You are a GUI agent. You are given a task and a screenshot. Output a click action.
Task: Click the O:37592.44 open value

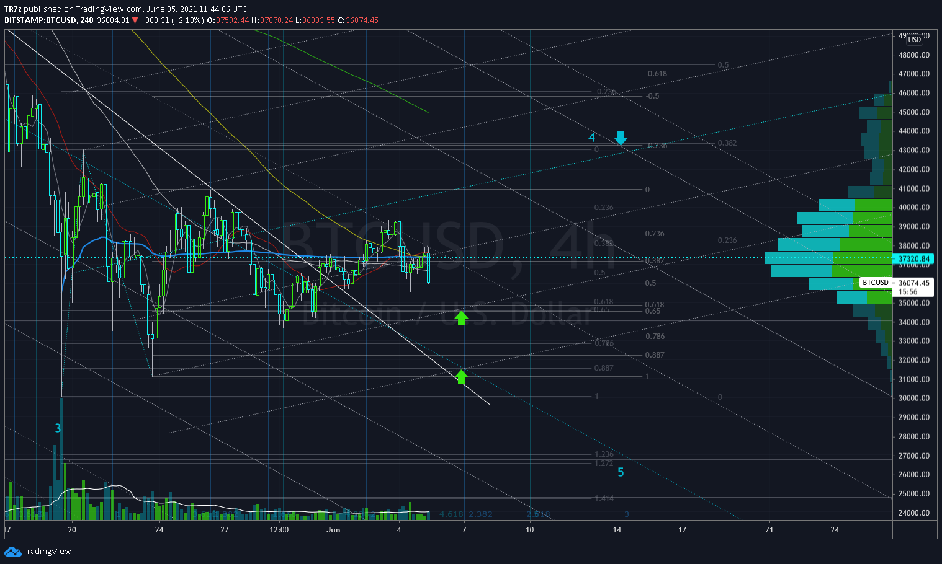tap(228, 20)
